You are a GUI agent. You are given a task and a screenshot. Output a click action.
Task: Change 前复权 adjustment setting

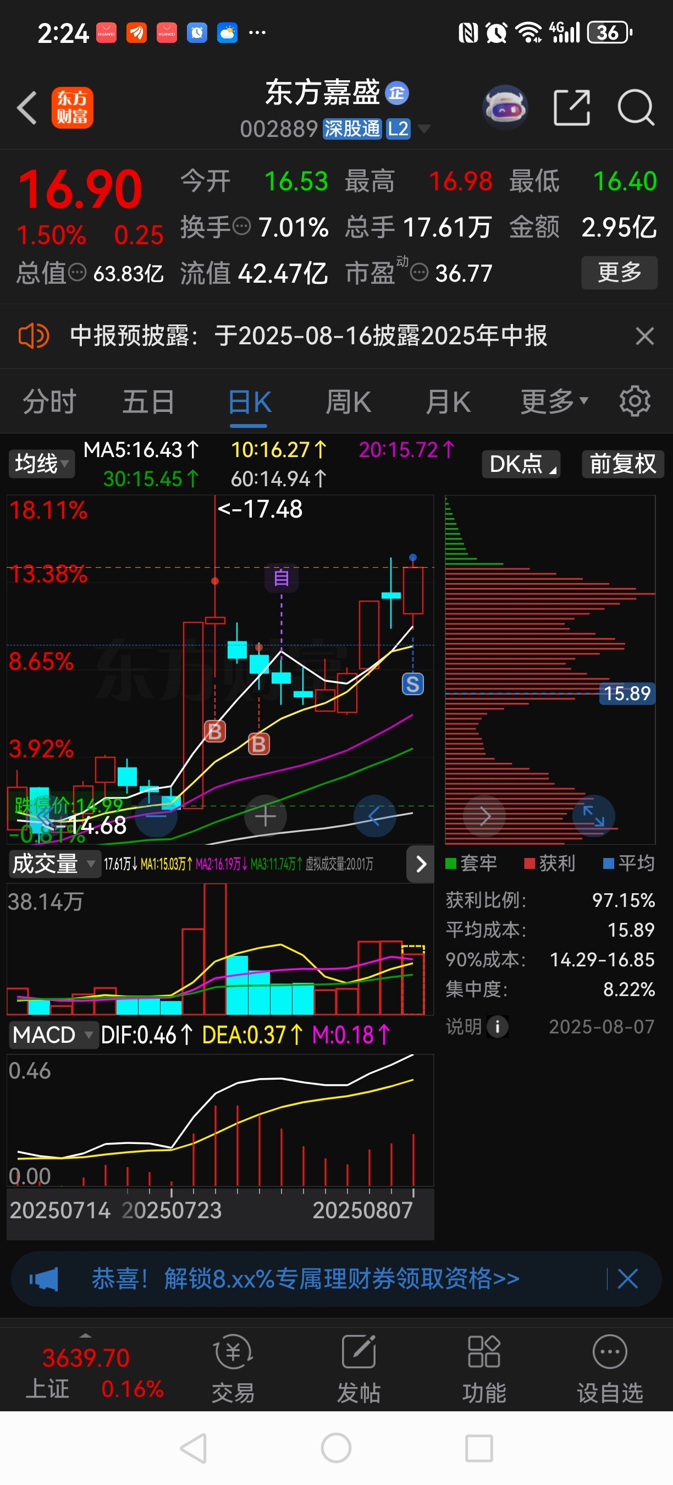(623, 464)
